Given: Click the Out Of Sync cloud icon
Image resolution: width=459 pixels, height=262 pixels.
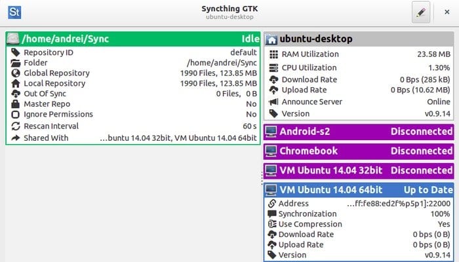Looking at the screenshot, I should [x=16, y=94].
